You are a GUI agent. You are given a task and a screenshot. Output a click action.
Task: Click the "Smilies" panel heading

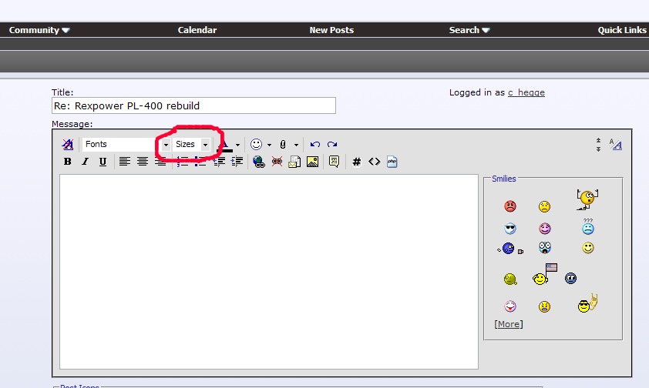tap(504, 179)
